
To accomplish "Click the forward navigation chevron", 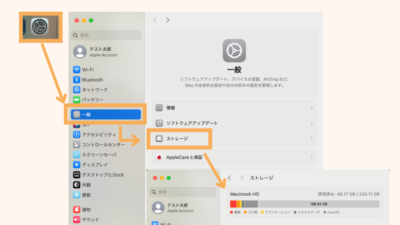I will tap(168, 20).
